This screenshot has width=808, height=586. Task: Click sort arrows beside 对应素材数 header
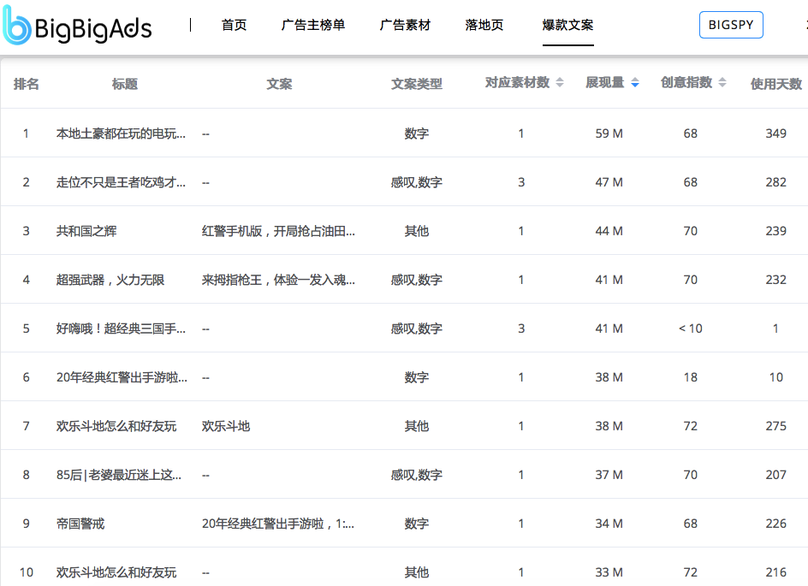pyautogui.click(x=560, y=83)
